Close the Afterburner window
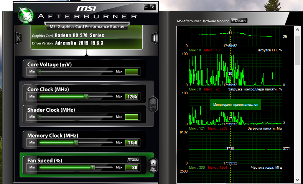The width and height of the screenshot is (303, 184). (153, 7)
